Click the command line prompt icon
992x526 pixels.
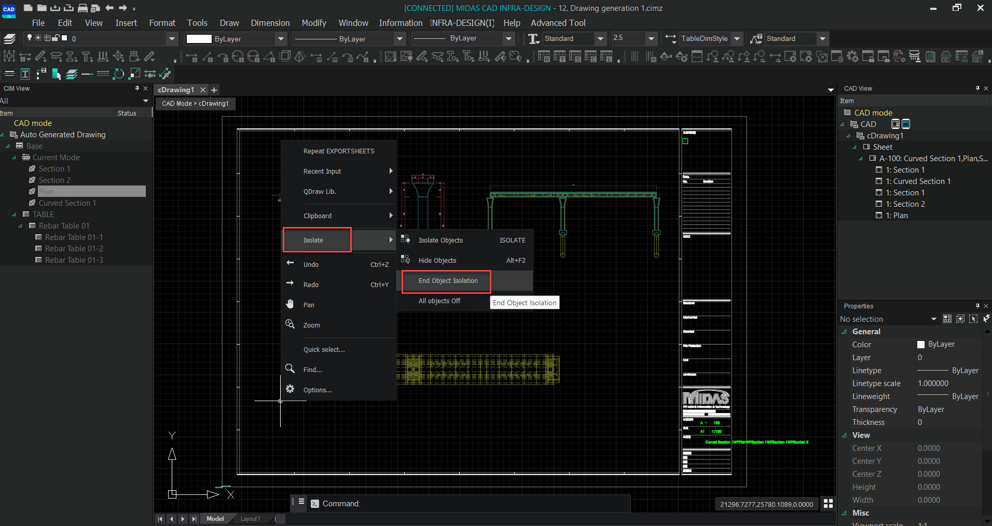[x=315, y=504]
